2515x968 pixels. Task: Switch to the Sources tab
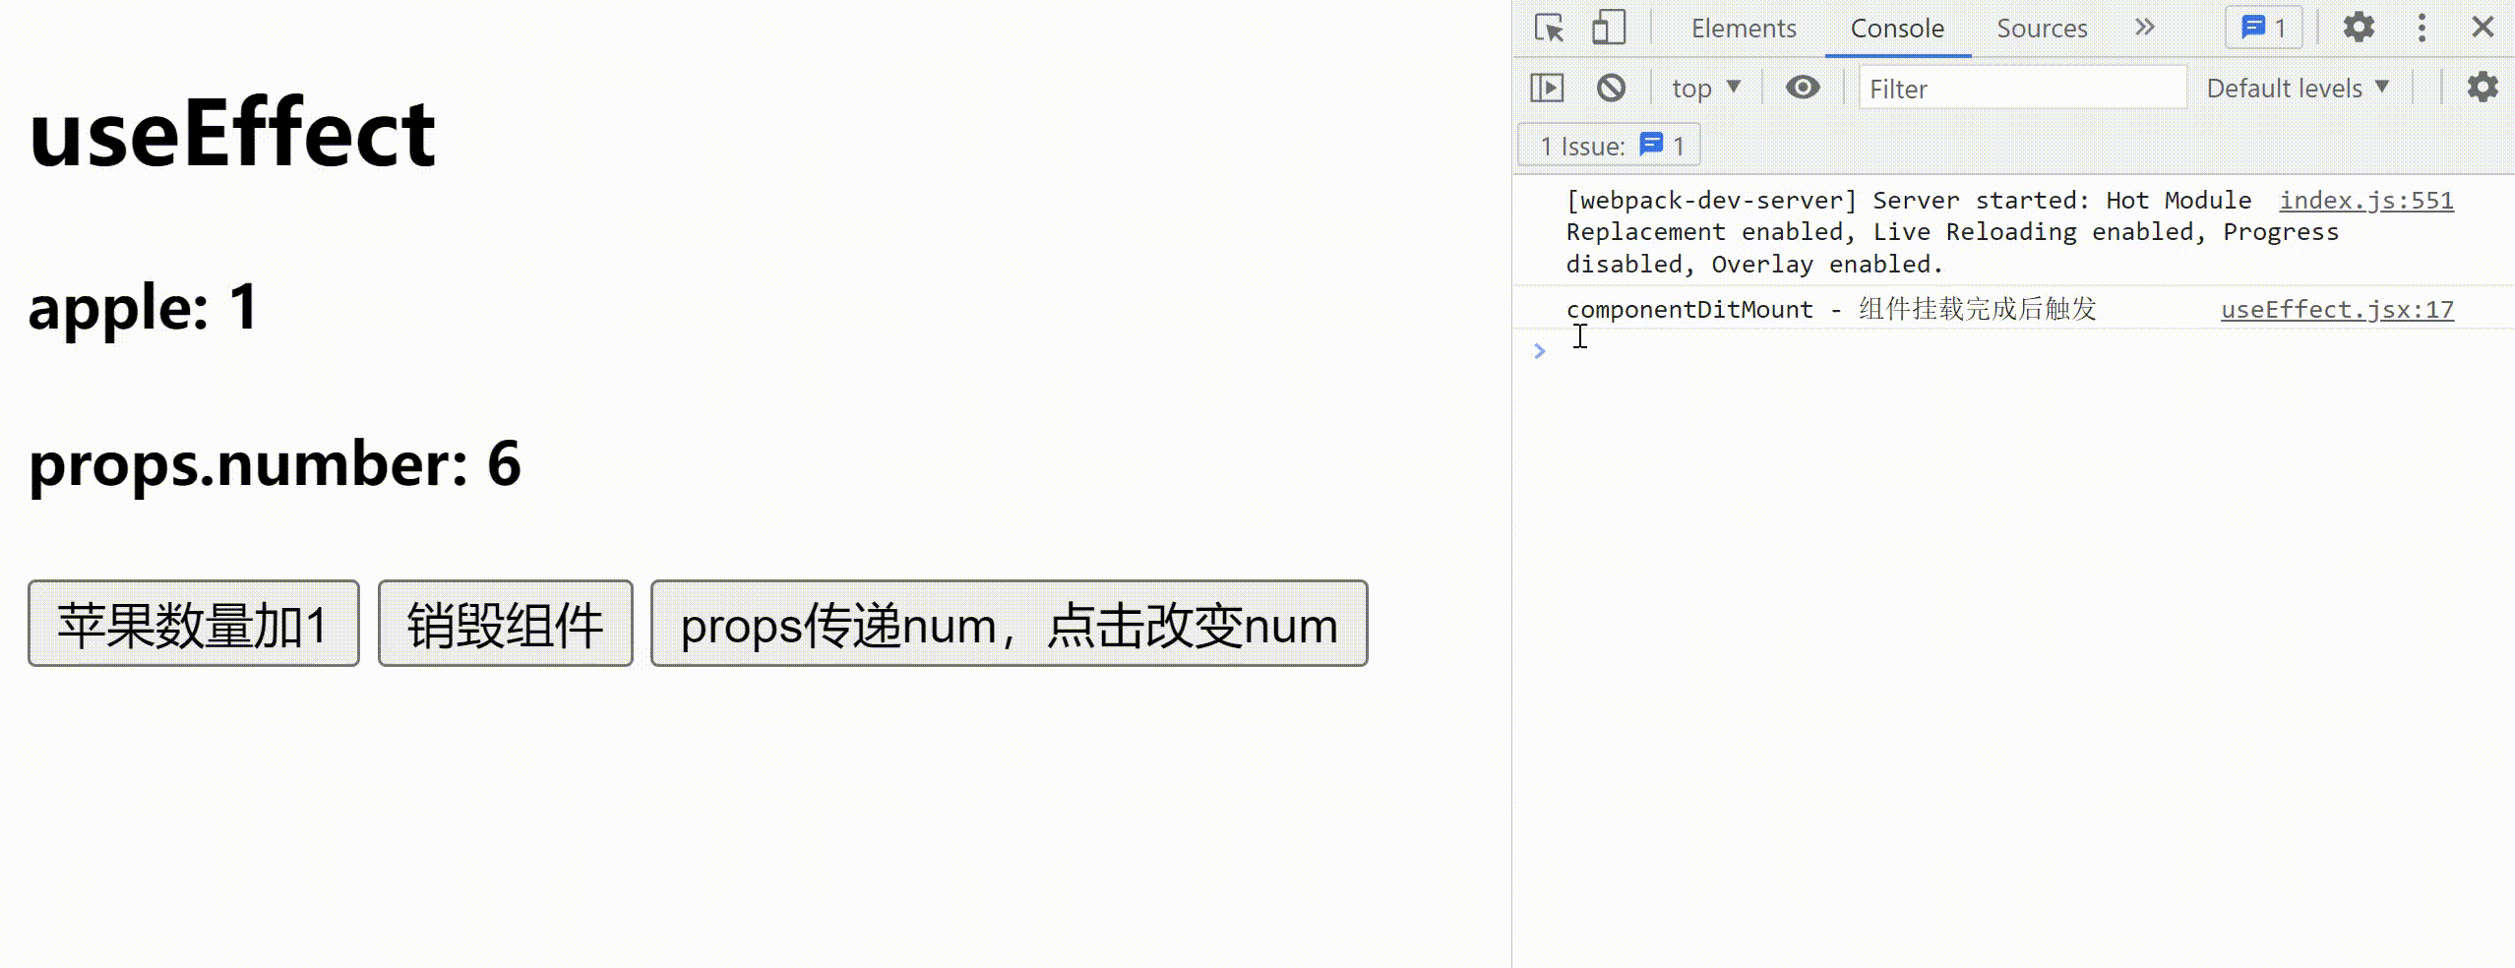[2042, 28]
